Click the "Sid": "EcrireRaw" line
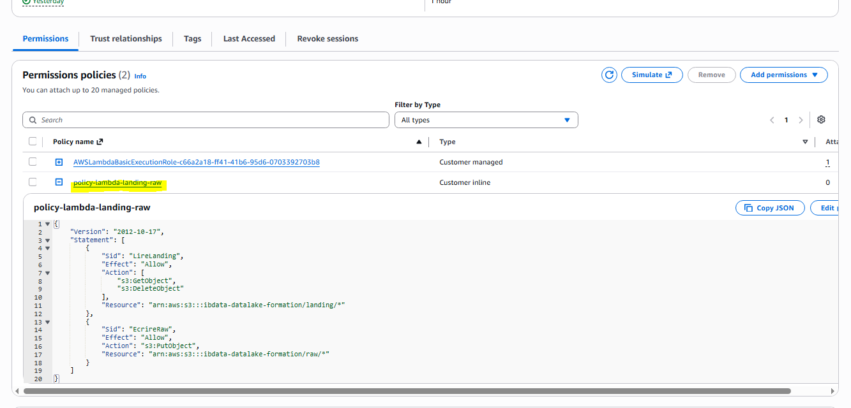Viewport: 851px width, 408px height. (139, 330)
